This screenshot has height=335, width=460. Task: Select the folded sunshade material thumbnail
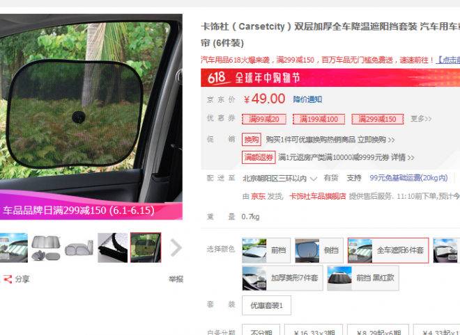(112, 247)
